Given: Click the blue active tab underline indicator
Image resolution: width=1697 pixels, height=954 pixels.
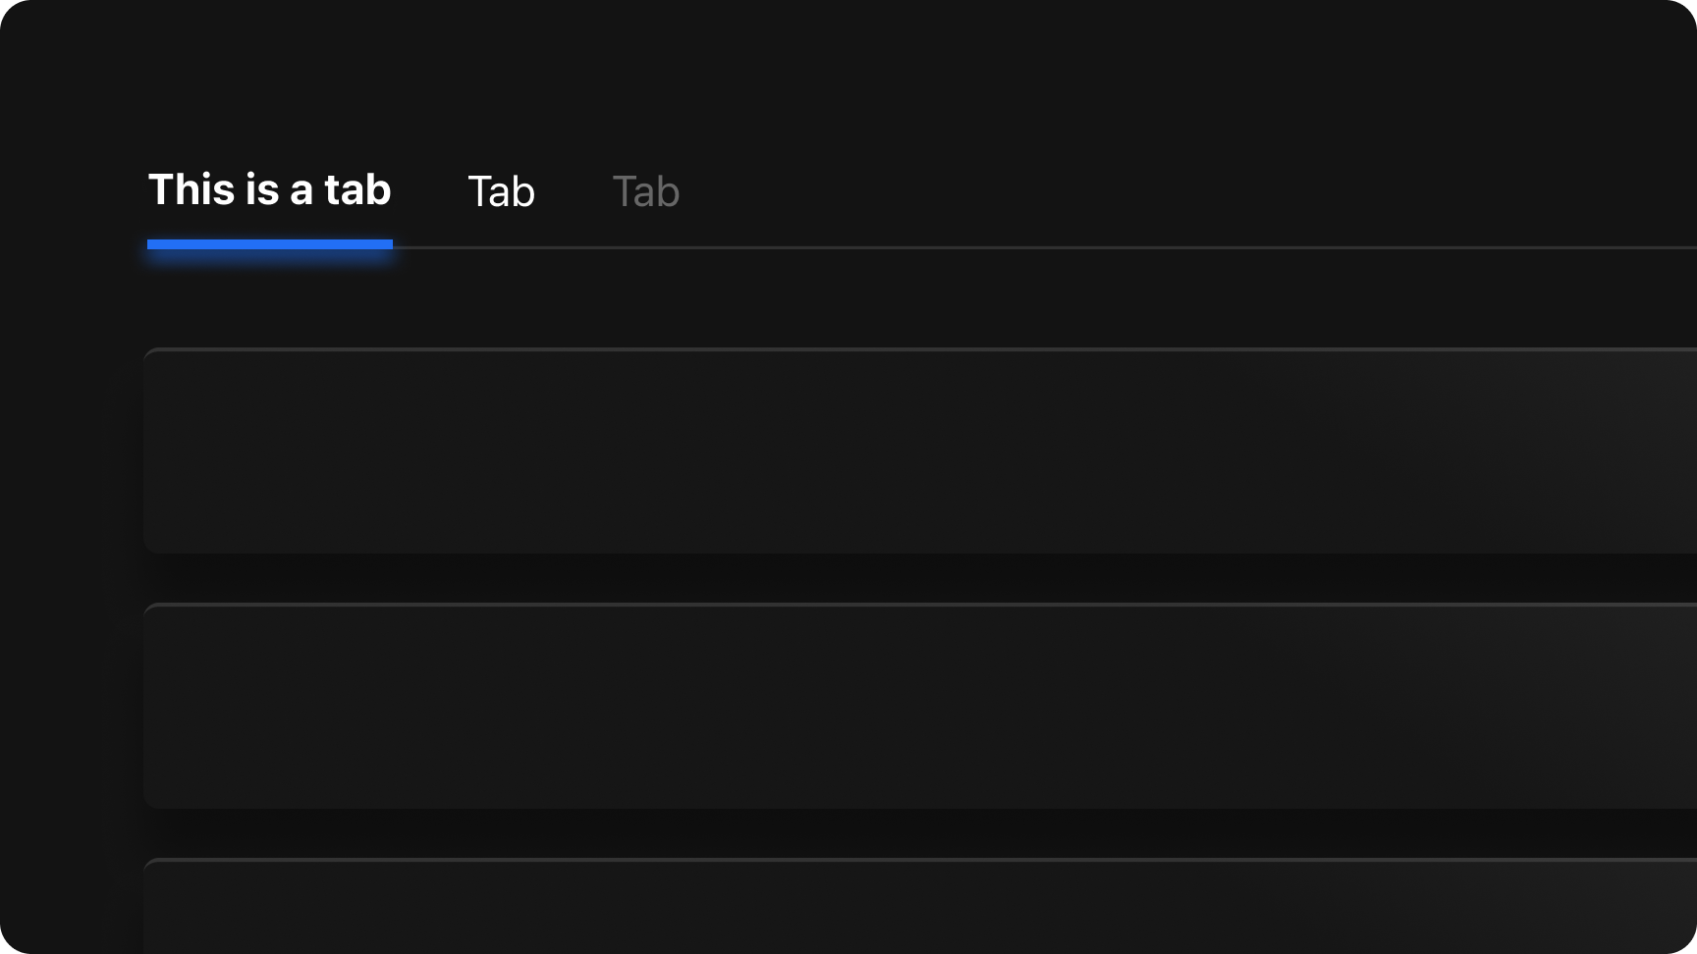Looking at the screenshot, I should (270, 244).
